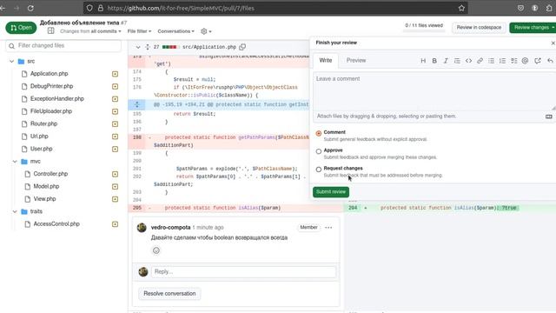556x313 pixels.
Task: Open Firefox shield tracking protection icon
Action: click(x=89, y=8)
